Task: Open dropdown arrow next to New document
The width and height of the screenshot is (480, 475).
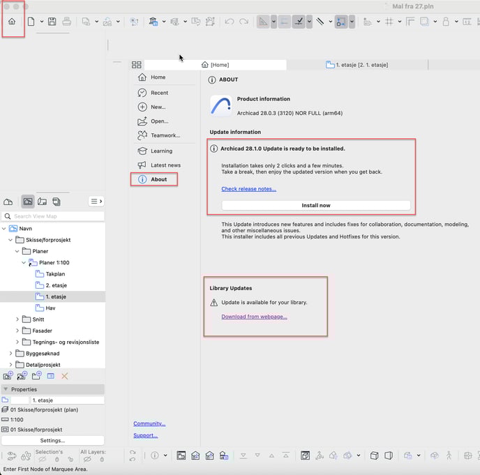Action: [42, 22]
